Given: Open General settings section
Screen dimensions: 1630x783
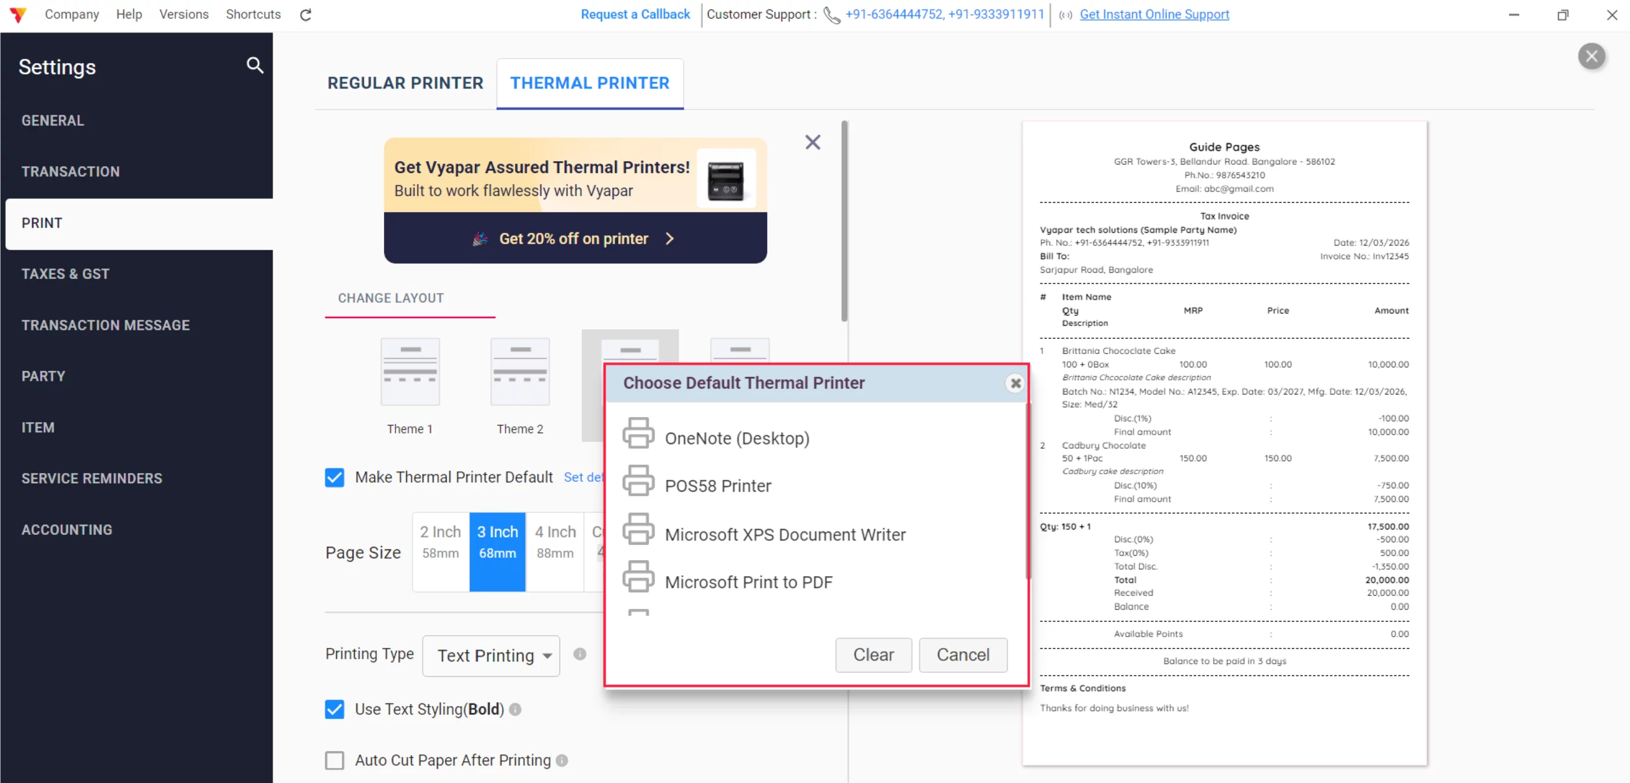Looking at the screenshot, I should [x=136, y=120].
